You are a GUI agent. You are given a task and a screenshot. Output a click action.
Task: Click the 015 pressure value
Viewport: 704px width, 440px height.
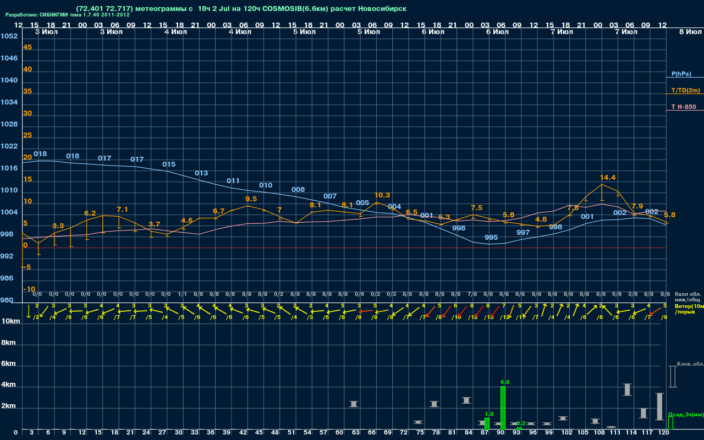[169, 164]
